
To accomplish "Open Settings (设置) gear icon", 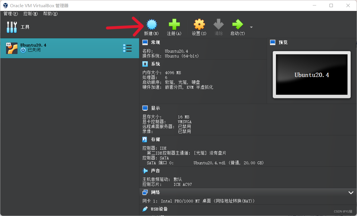I will [x=199, y=24].
